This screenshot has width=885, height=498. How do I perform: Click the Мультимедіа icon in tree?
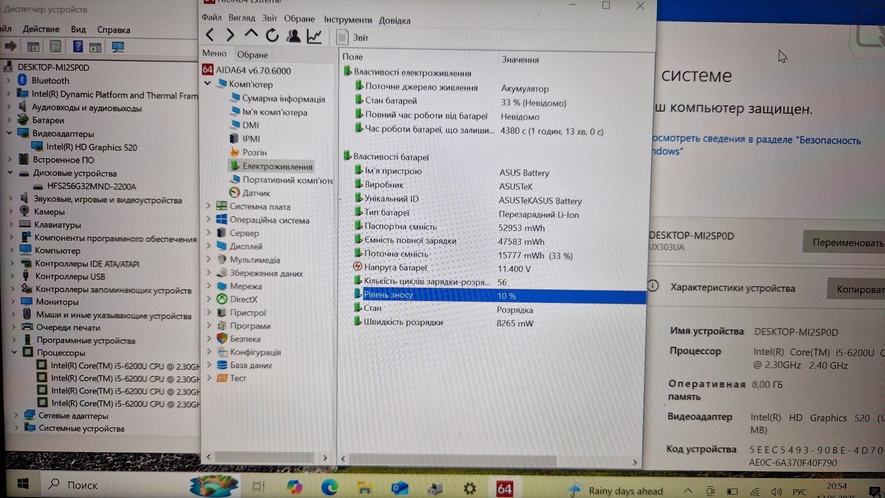(222, 260)
